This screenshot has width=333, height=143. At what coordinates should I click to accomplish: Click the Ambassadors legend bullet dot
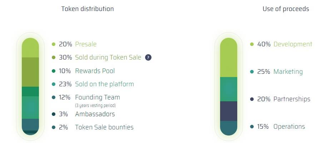click(x=54, y=114)
